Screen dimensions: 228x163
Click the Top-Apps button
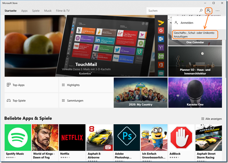[31, 85]
